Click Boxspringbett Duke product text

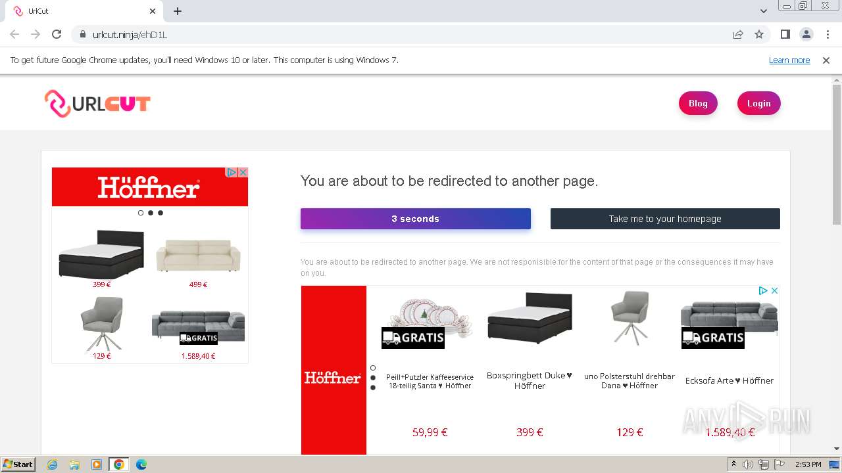[530, 380]
